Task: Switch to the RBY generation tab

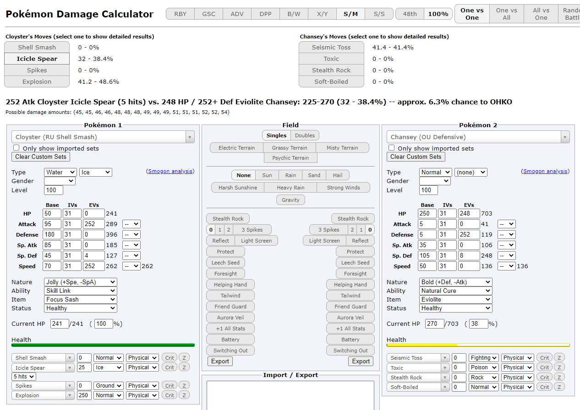Action: pyautogui.click(x=181, y=14)
